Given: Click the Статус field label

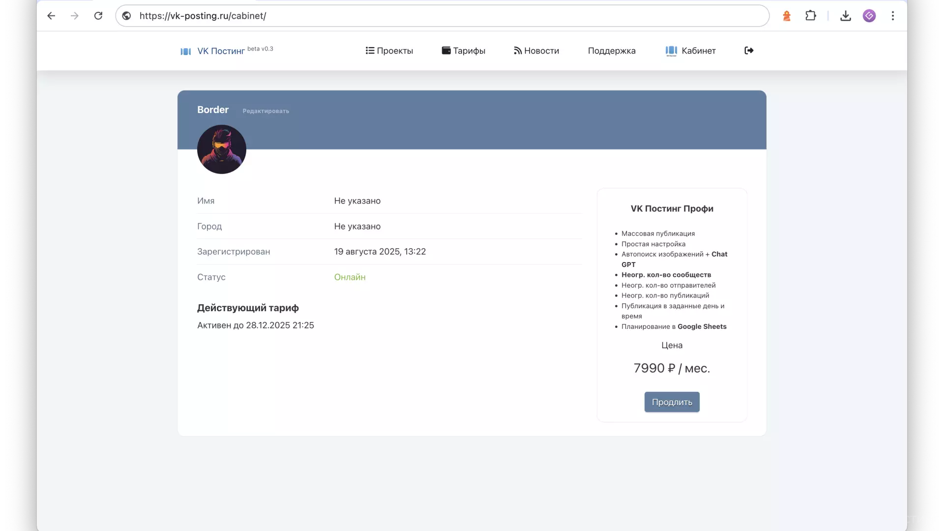Looking at the screenshot, I should tap(211, 277).
